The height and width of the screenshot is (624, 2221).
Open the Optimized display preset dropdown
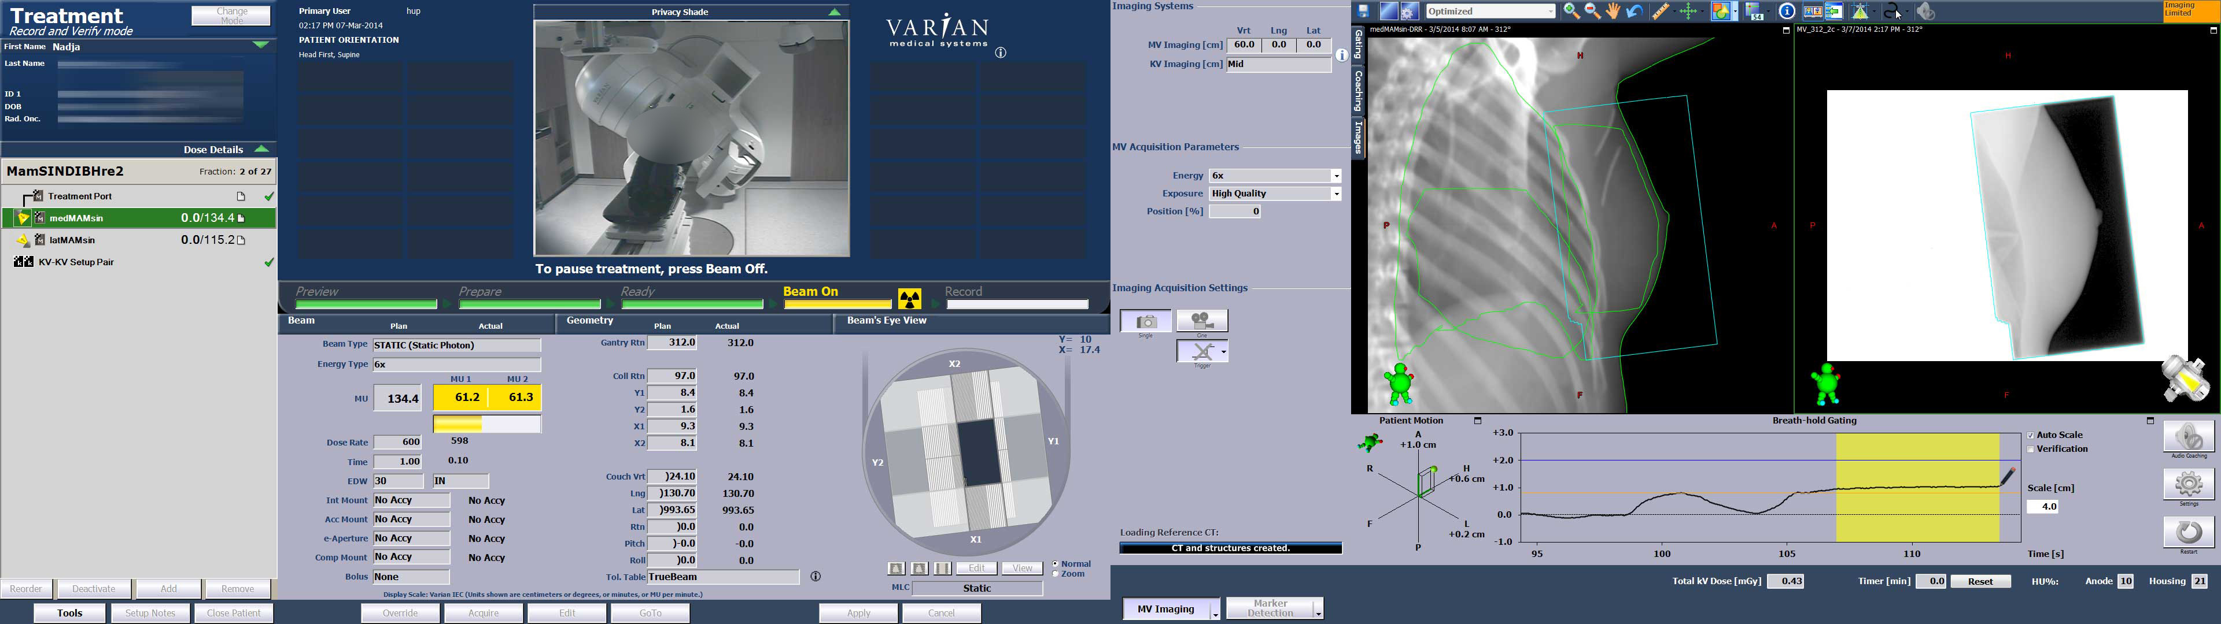coord(1490,11)
